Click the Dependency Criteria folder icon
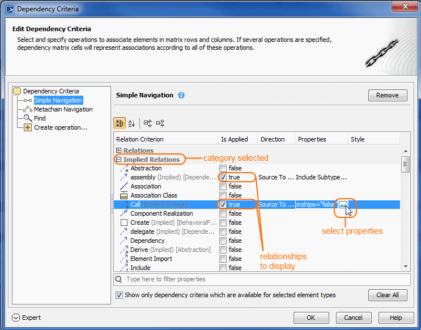The height and width of the screenshot is (330, 421). tap(17, 91)
